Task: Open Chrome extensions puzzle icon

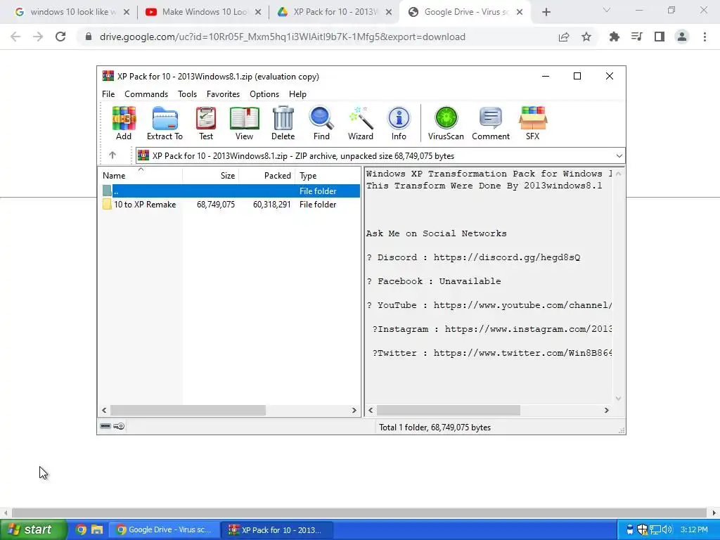Action: (x=615, y=37)
